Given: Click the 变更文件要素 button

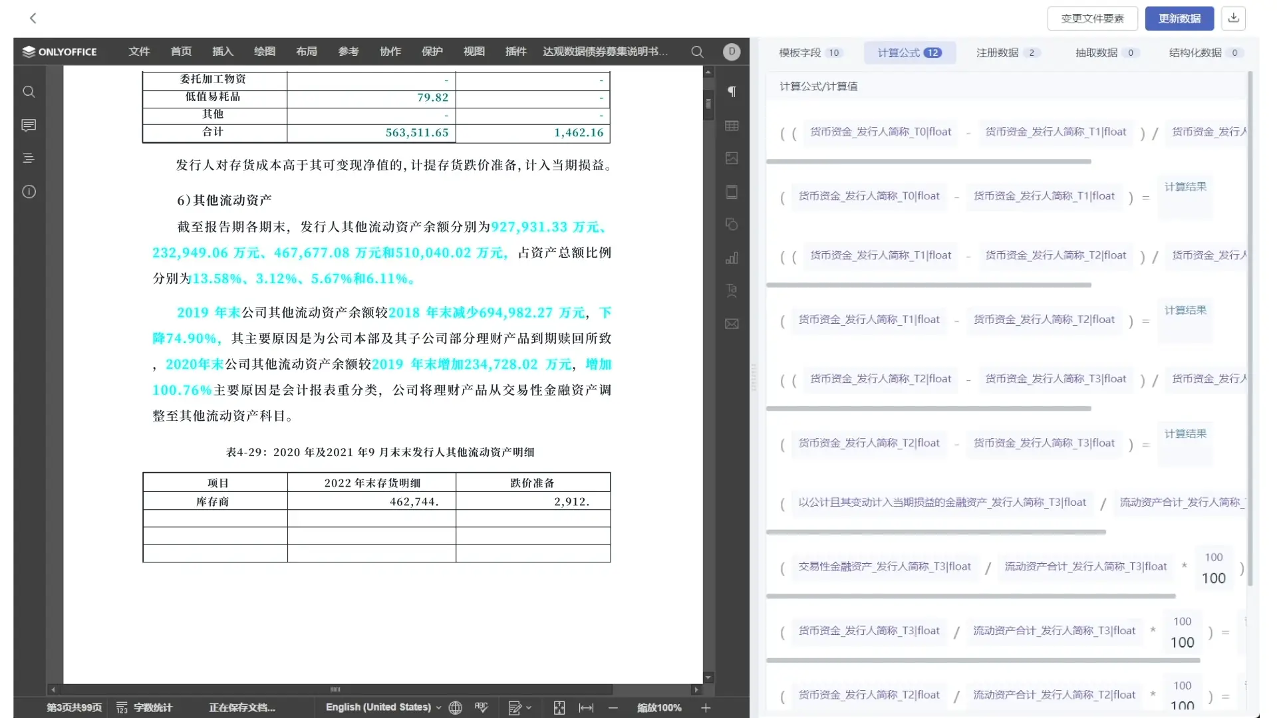Looking at the screenshot, I should point(1092,19).
